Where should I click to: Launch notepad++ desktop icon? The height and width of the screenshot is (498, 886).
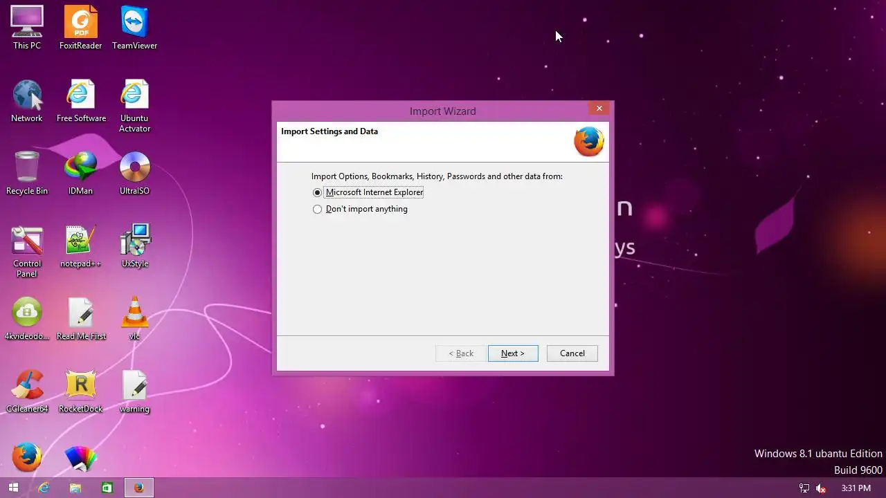point(80,246)
